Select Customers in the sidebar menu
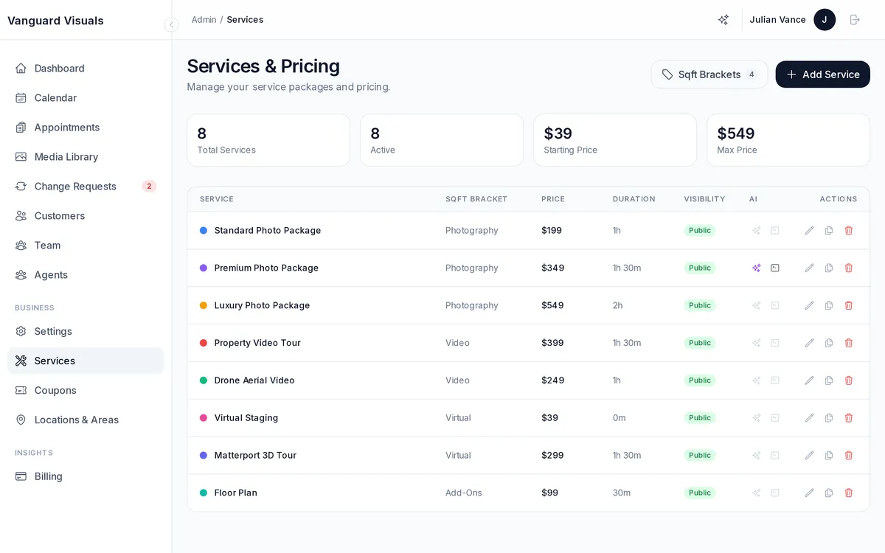Screen dimensions: 885x553 pos(59,215)
